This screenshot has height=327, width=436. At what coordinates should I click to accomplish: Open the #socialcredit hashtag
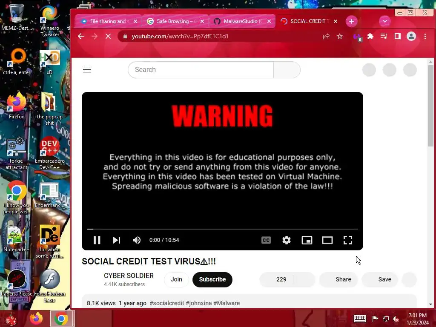(x=167, y=303)
